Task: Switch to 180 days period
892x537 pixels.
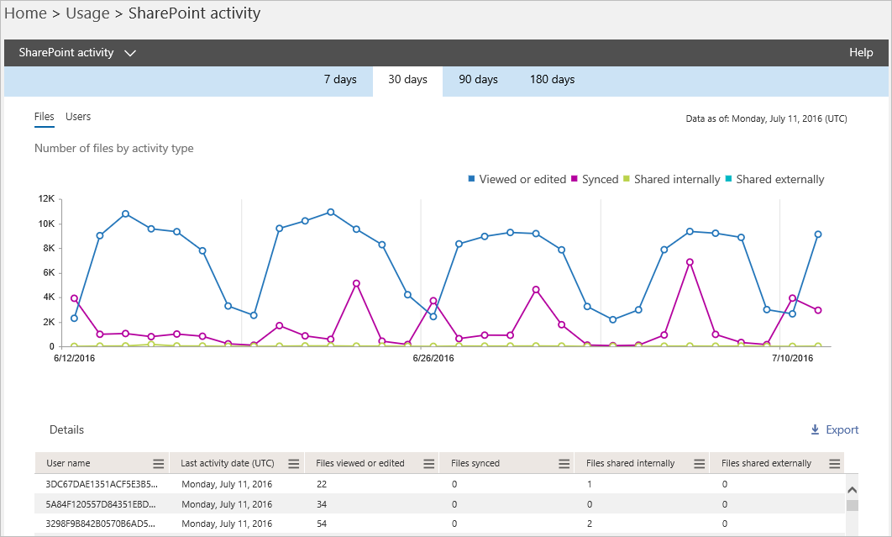Action: point(553,80)
